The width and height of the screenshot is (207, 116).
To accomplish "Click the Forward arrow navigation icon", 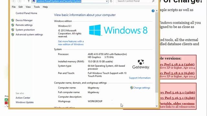I will [19, 1].
